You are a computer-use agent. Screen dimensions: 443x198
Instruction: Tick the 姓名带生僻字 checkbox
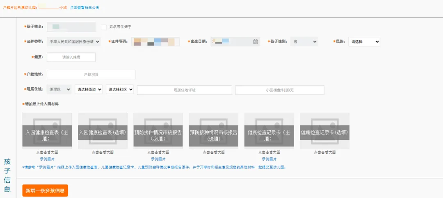(x=104, y=27)
